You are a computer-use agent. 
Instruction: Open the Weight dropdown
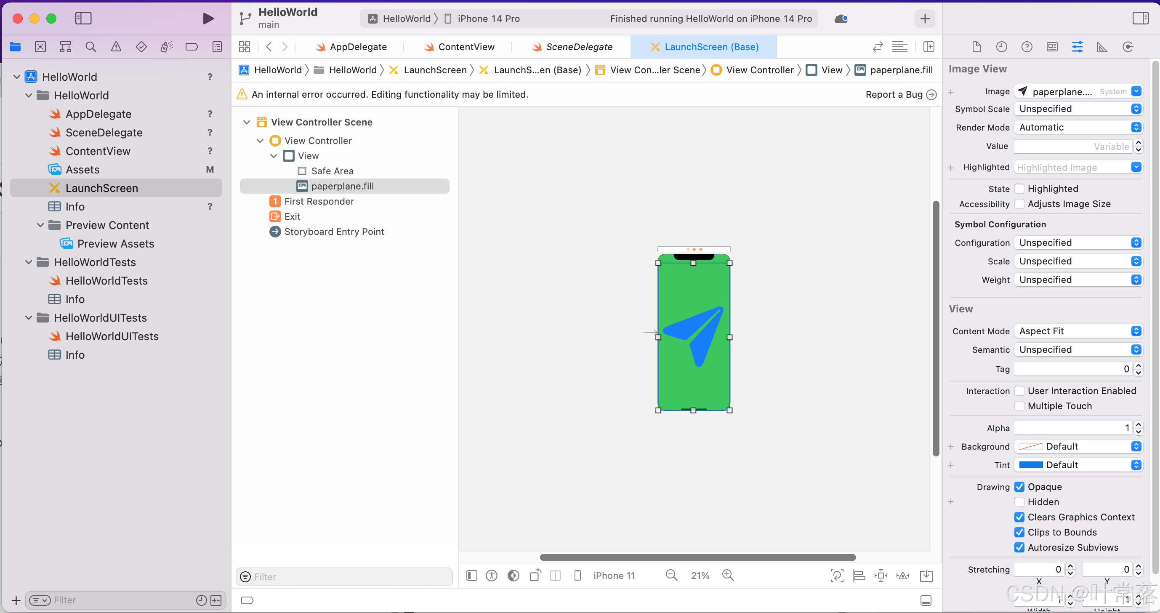tap(1078, 280)
